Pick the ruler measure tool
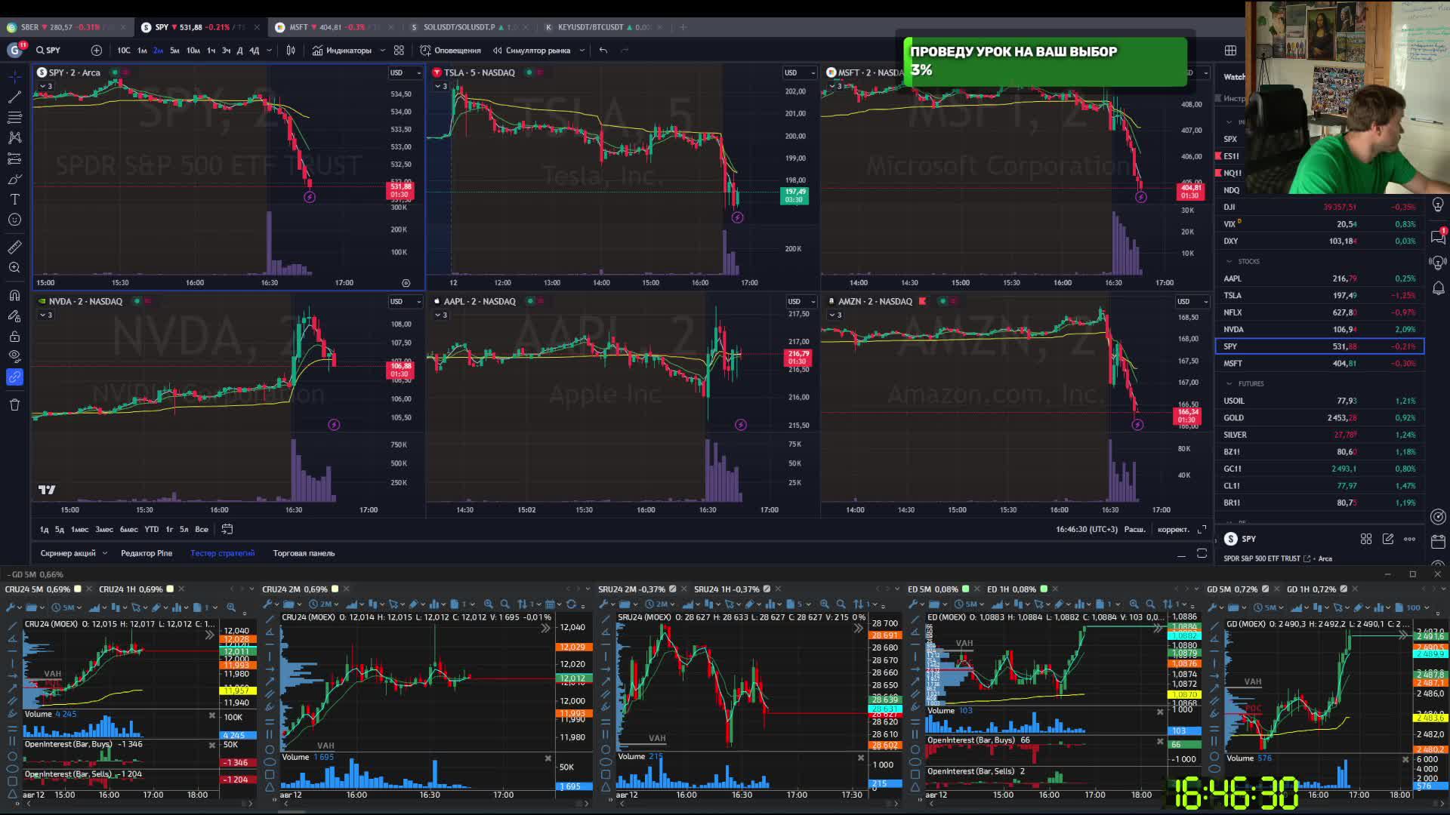The height and width of the screenshot is (815, 1450). click(14, 248)
